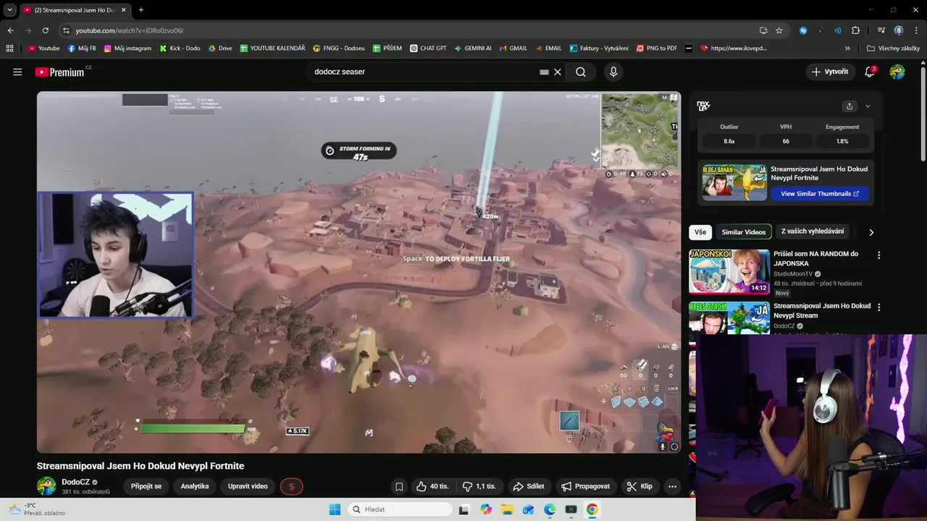Like the video with 40 tis.
The width and height of the screenshot is (927, 521).
point(434,486)
